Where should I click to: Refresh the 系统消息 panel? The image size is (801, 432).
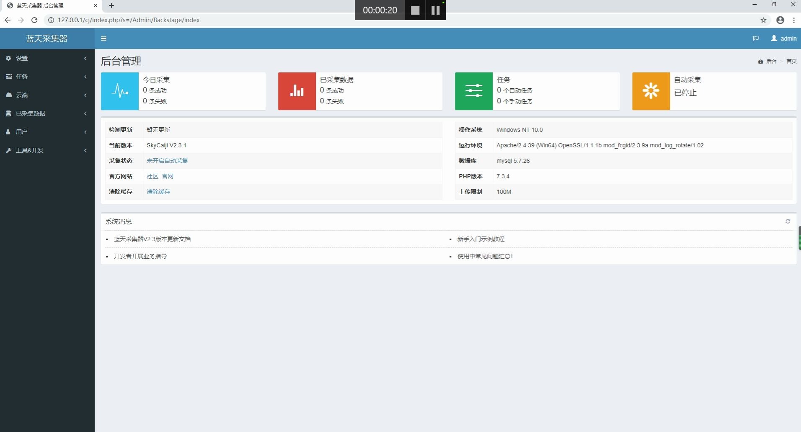click(x=788, y=221)
